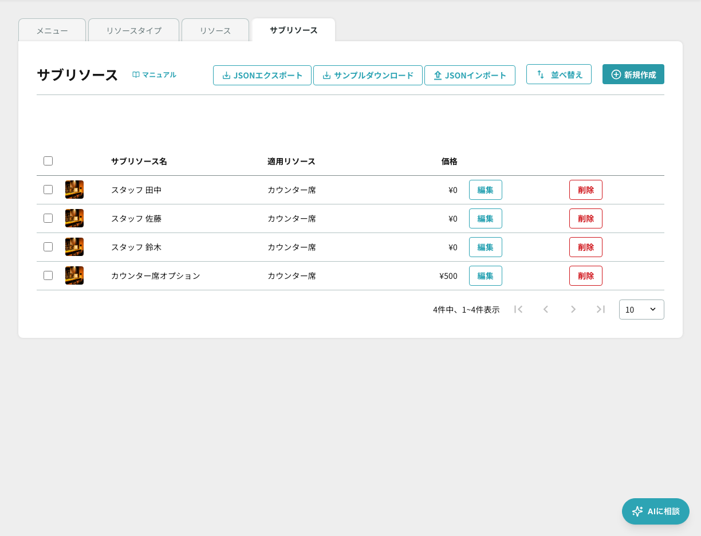
Task: Open the thumbnail image for カウンター席オプション
Action: coord(74,275)
